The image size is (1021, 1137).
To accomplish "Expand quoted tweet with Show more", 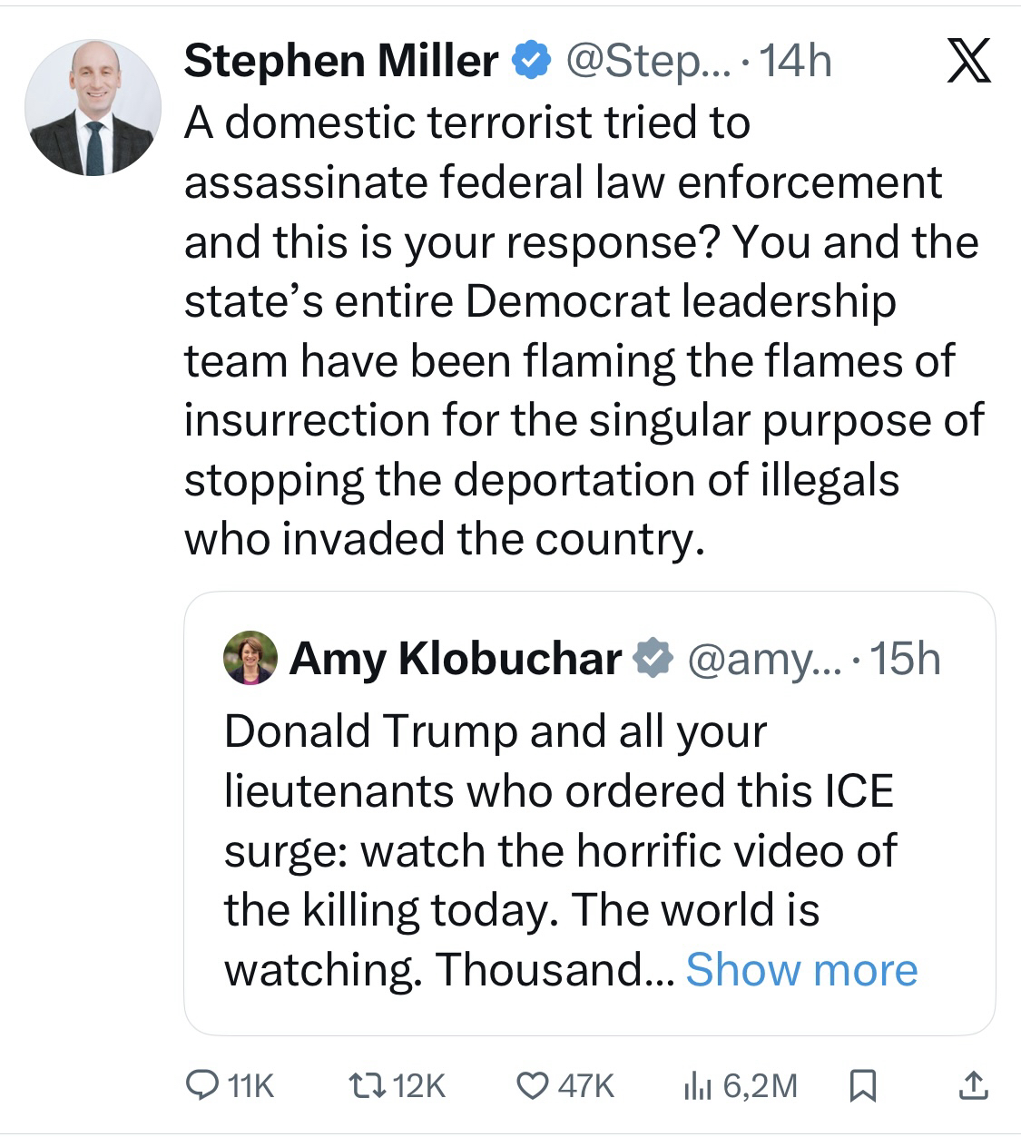I will pos(801,969).
